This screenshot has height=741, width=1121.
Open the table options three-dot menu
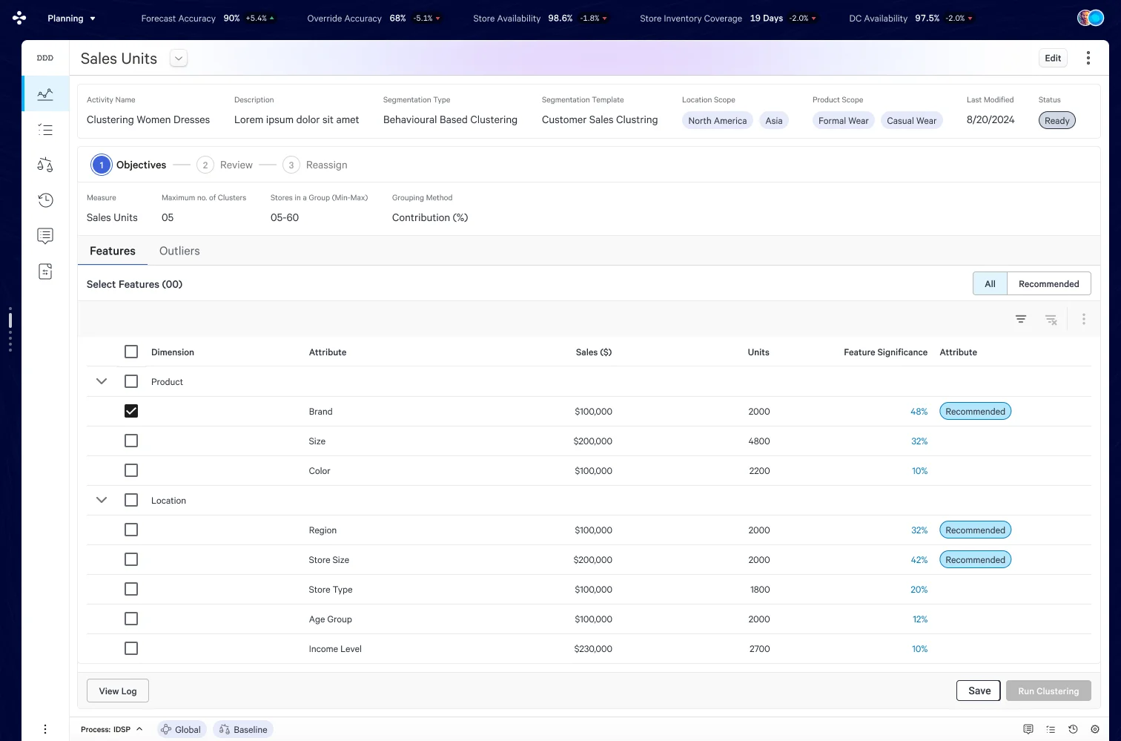click(x=1083, y=319)
